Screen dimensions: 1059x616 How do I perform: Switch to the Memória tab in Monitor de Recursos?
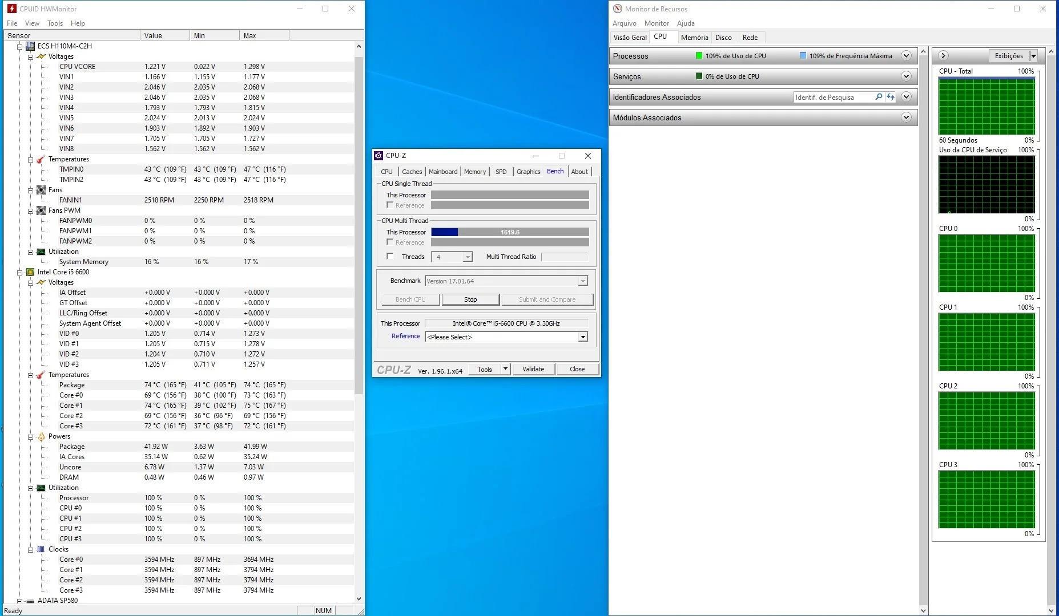694,38
